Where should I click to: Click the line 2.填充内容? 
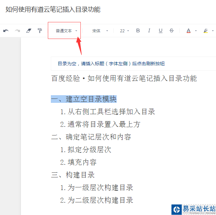coord(78,162)
